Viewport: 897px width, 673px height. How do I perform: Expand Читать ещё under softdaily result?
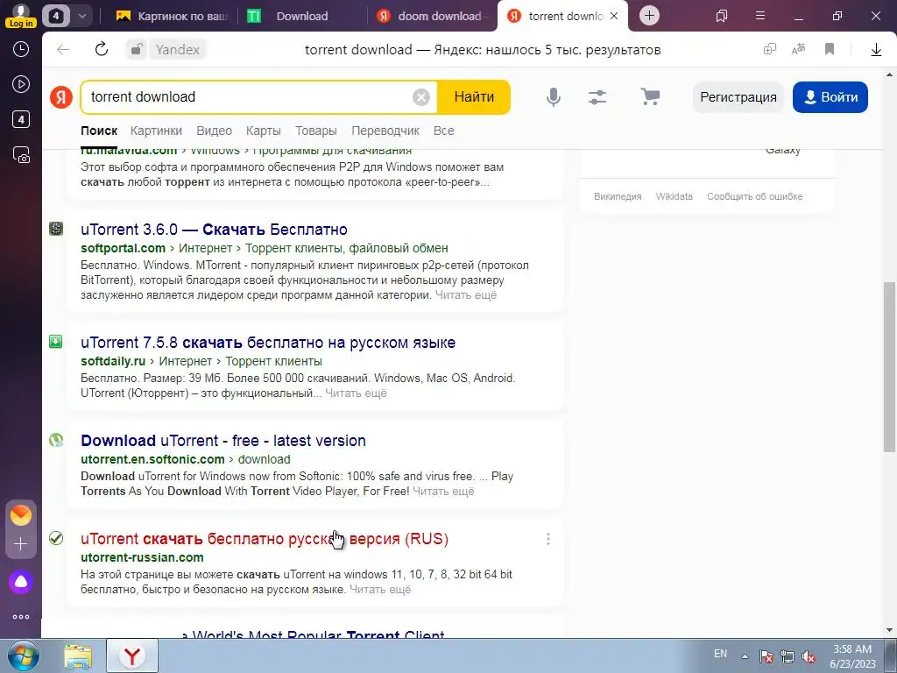pyautogui.click(x=356, y=393)
